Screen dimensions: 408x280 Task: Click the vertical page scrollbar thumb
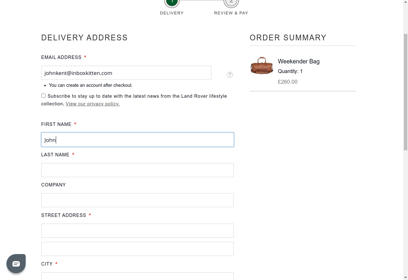pyautogui.click(x=405, y=91)
